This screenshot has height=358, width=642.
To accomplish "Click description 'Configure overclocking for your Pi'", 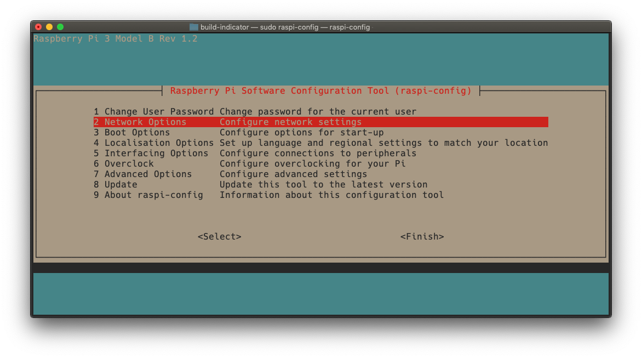I will click(312, 164).
